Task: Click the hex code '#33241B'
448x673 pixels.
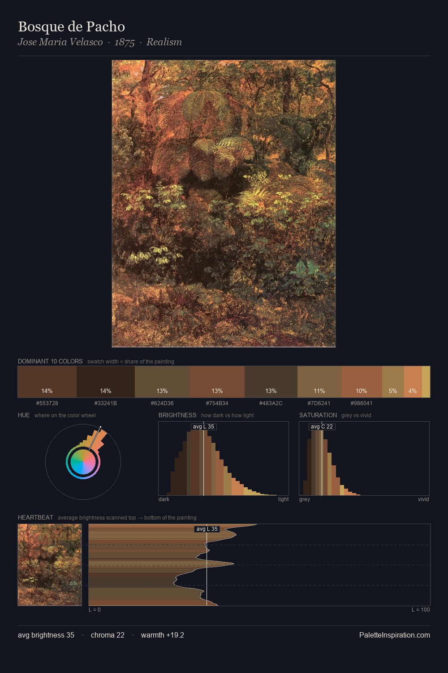Action: tap(106, 403)
